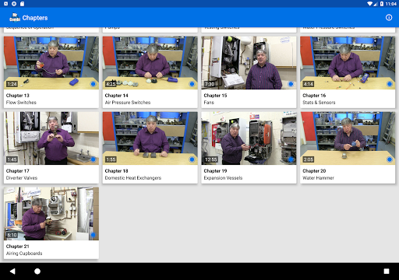Tap blue dot on Chapter 20 thumbnail
This screenshot has height=280, width=399.
[390, 159]
